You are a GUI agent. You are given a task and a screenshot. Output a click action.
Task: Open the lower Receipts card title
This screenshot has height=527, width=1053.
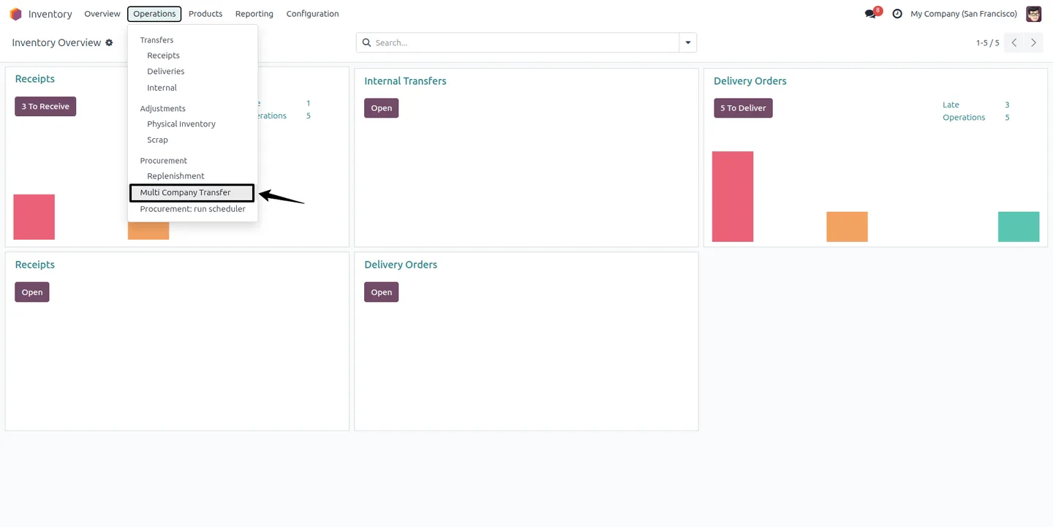35,265
